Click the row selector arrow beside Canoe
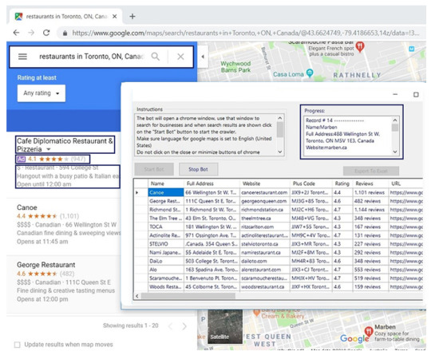 [x=137, y=192]
